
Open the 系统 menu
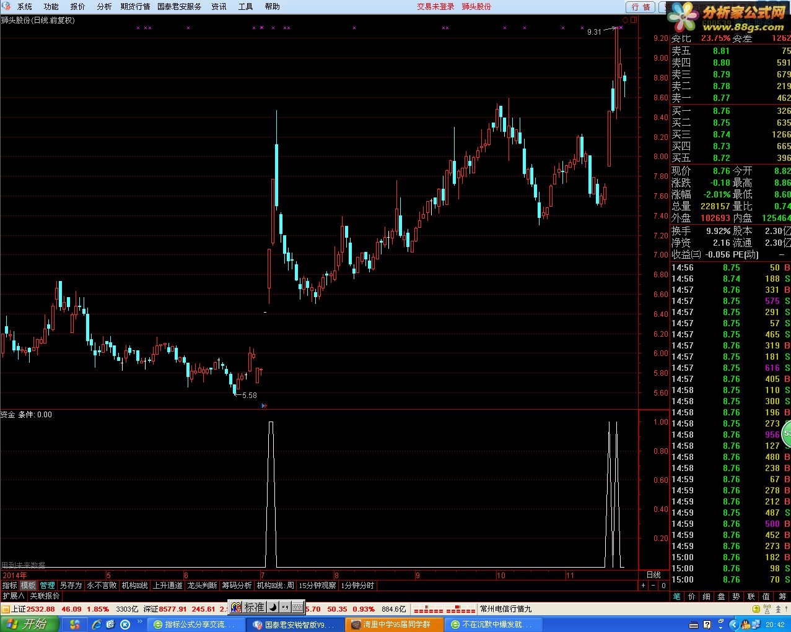pyautogui.click(x=24, y=7)
